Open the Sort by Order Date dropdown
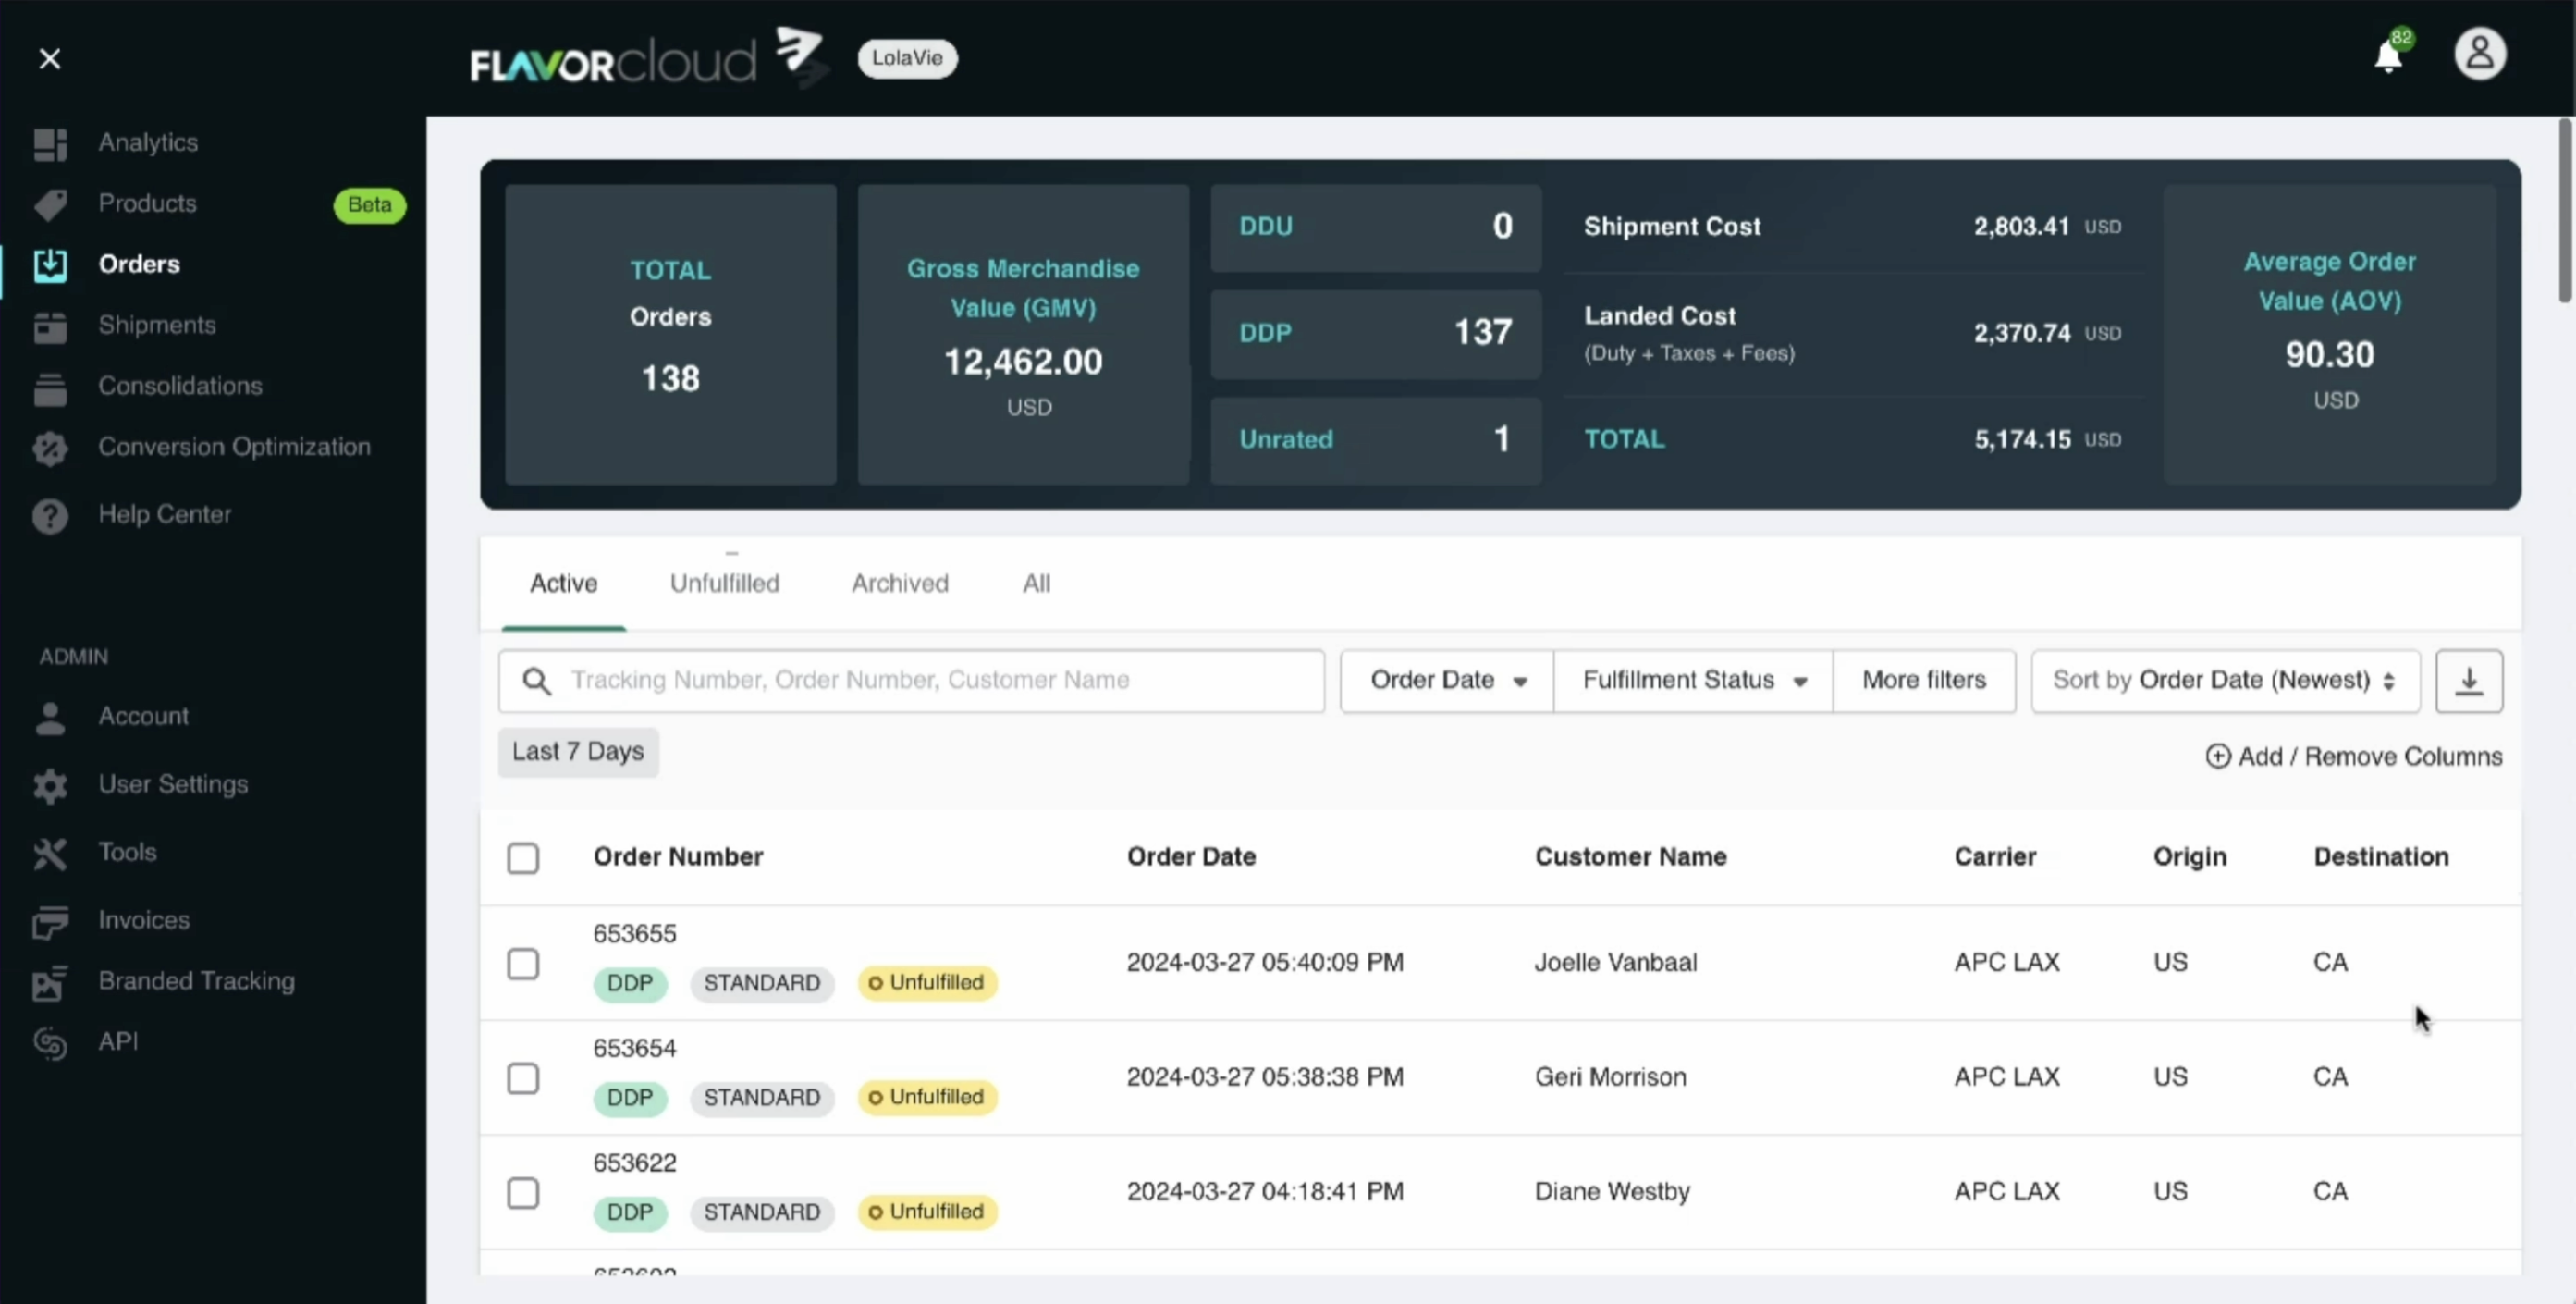This screenshot has height=1304, width=2576. point(2225,681)
